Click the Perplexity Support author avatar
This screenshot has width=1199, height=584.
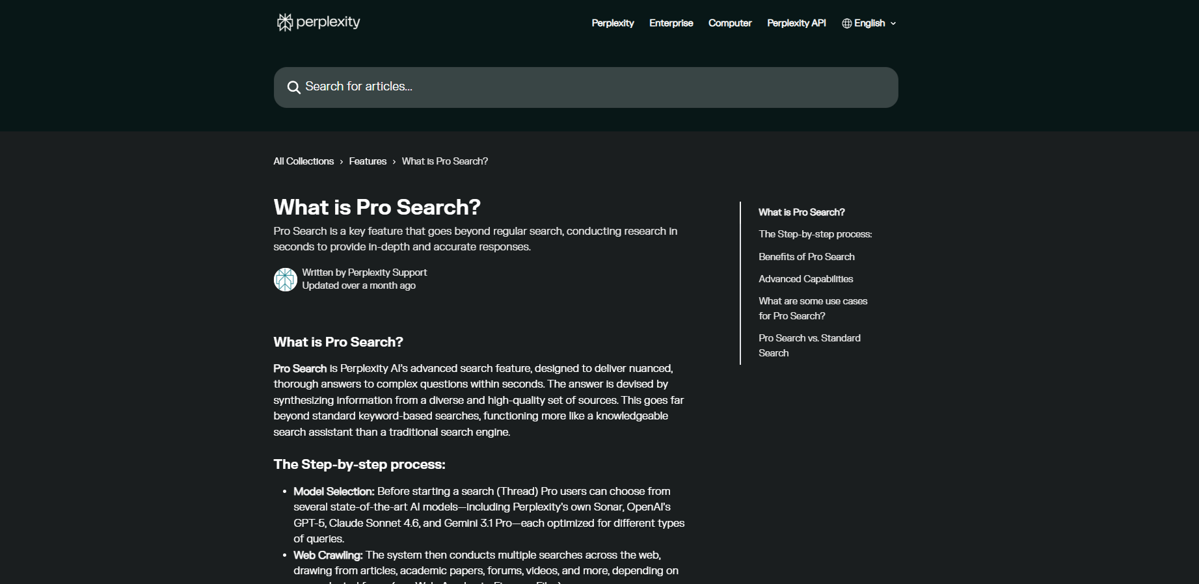tap(285, 280)
